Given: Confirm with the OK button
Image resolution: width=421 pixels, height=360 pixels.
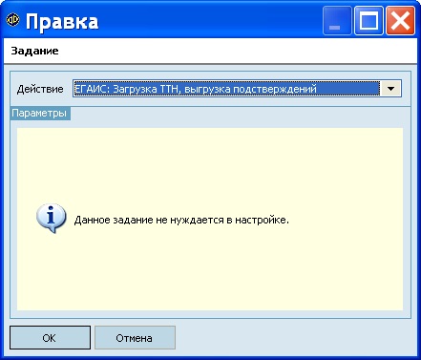Looking at the screenshot, I should (x=50, y=338).
